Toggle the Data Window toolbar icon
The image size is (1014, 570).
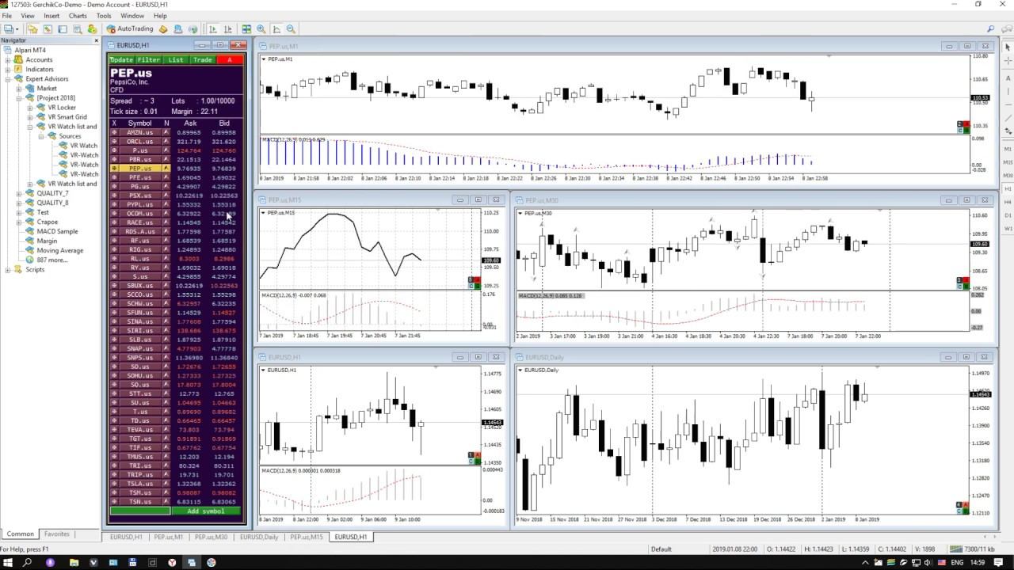(63, 29)
